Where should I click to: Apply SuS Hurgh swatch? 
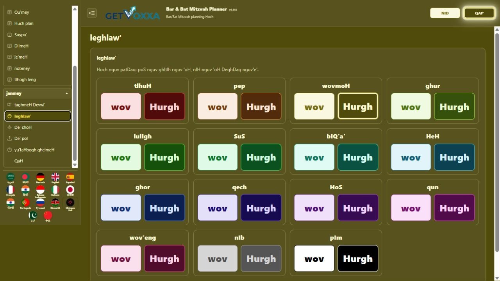[261, 157]
